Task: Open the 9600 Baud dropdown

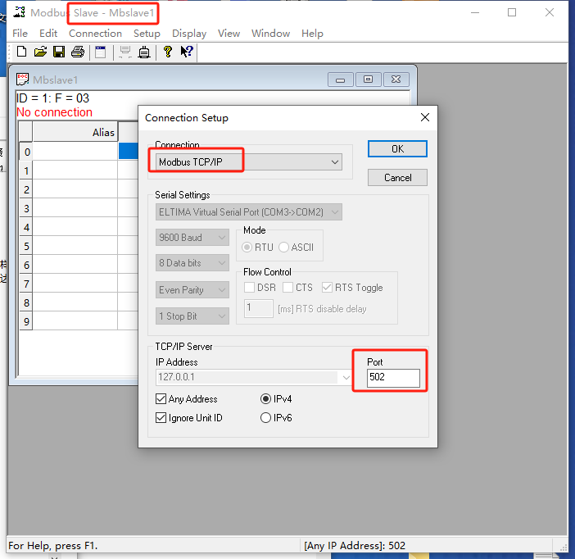Action: 192,238
